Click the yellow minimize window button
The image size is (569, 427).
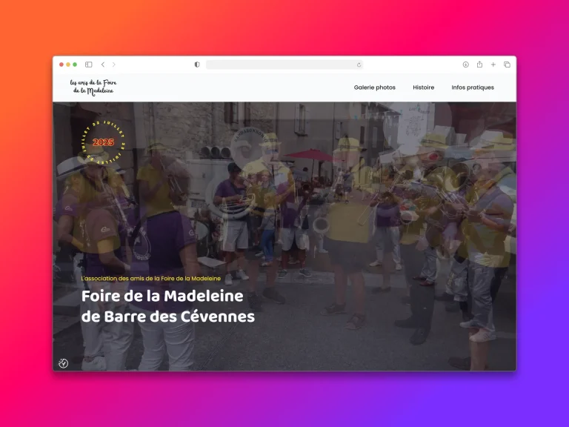tap(68, 64)
